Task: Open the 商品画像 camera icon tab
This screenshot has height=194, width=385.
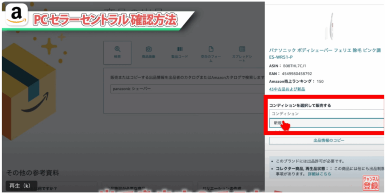Action: click(149, 49)
